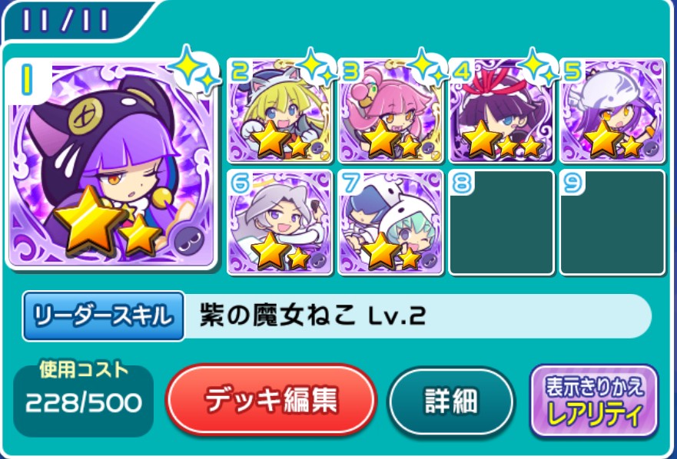Click the リーダースキル label

[x=104, y=317]
